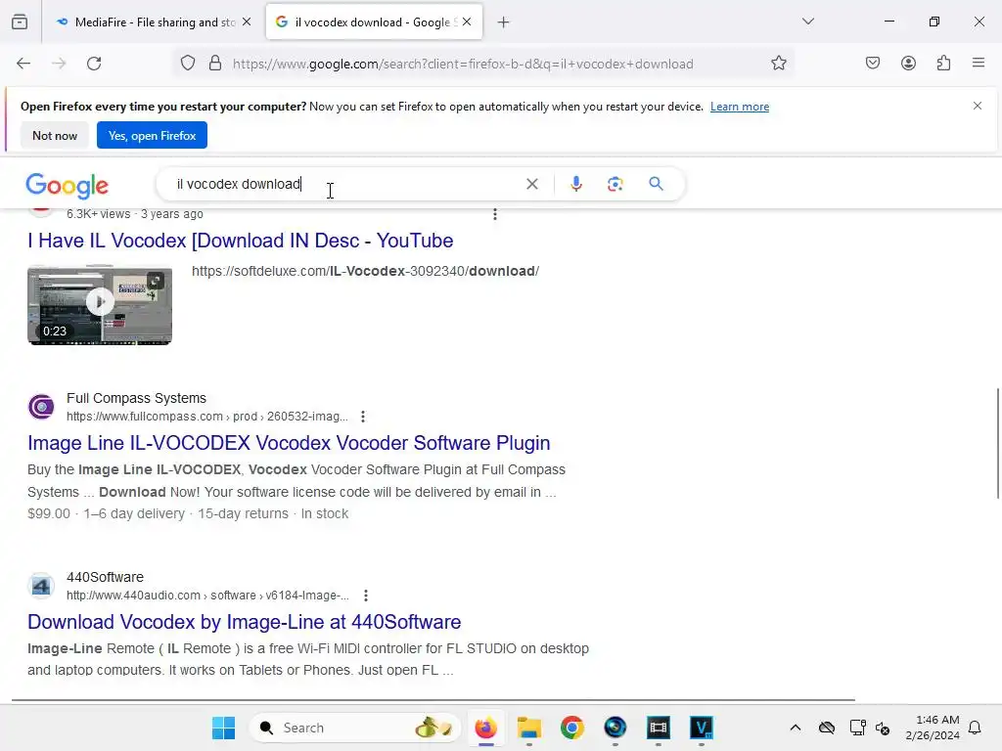Expand the list all tabs chevron
Viewport: 1002px width, 751px height.
(x=807, y=22)
